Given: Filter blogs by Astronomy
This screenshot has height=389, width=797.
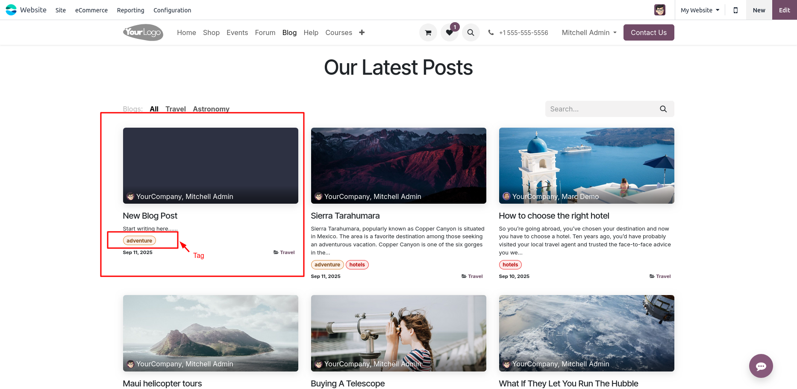Looking at the screenshot, I should (x=211, y=109).
